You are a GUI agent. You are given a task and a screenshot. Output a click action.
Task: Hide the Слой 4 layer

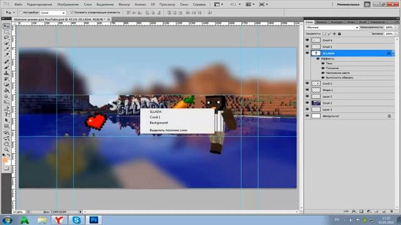pyautogui.click(x=308, y=40)
